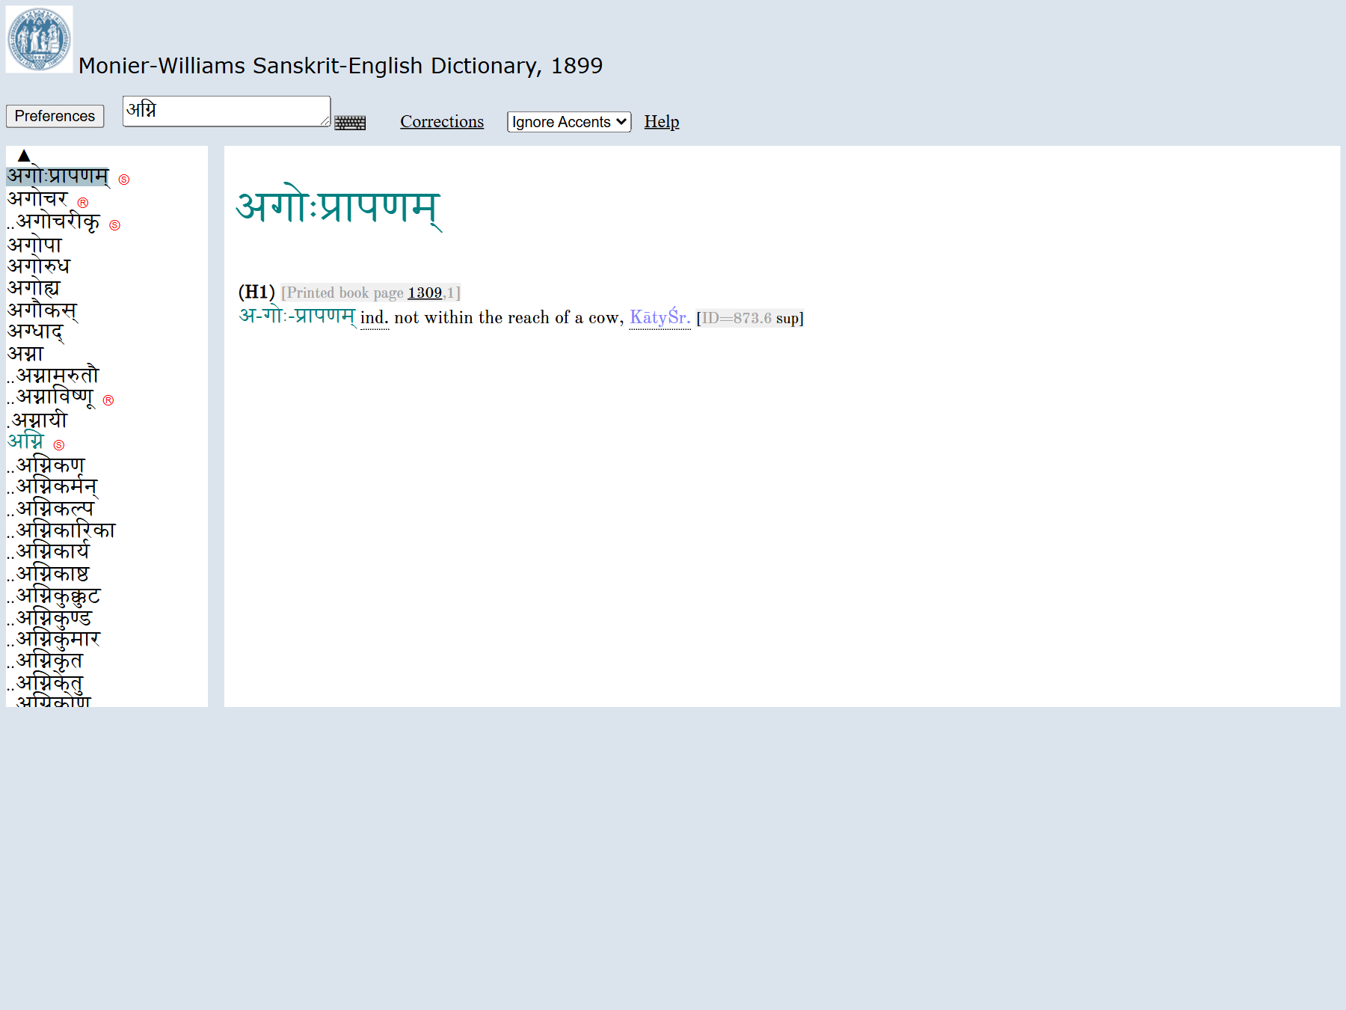This screenshot has height=1010, width=1346.
Task: Select अगोचरीकृ in the word list
Action: coord(58,221)
